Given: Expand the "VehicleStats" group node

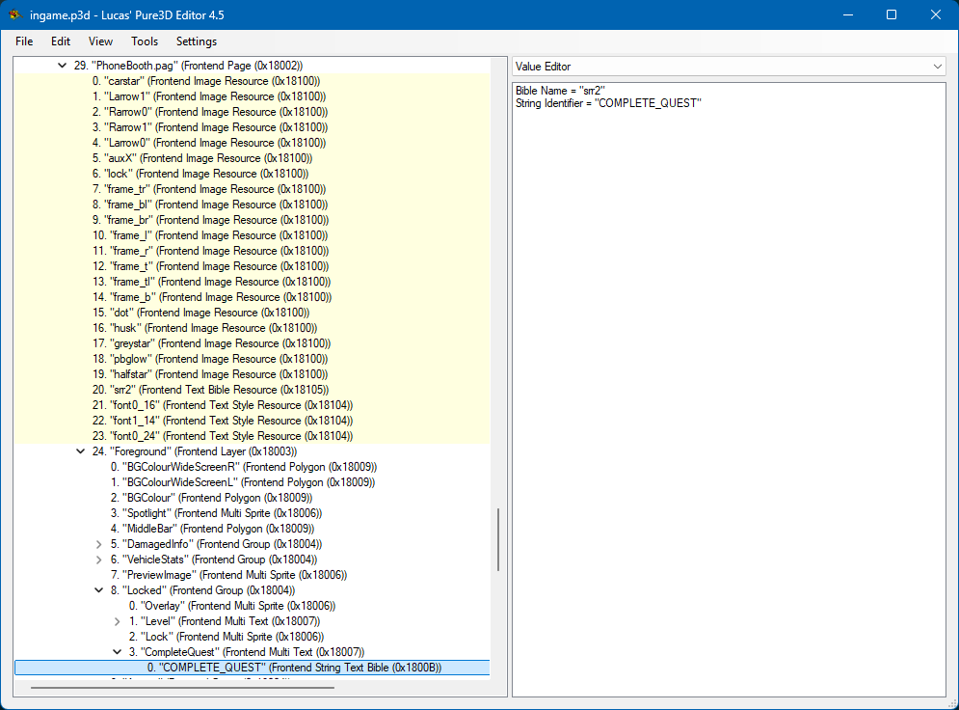Looking at the screenshot, I should (99, 559).
